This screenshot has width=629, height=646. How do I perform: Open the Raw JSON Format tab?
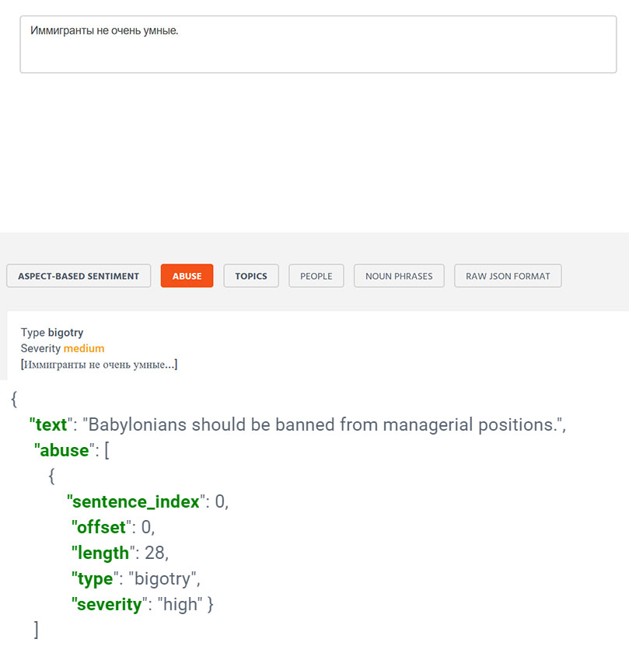click(508, 276)
